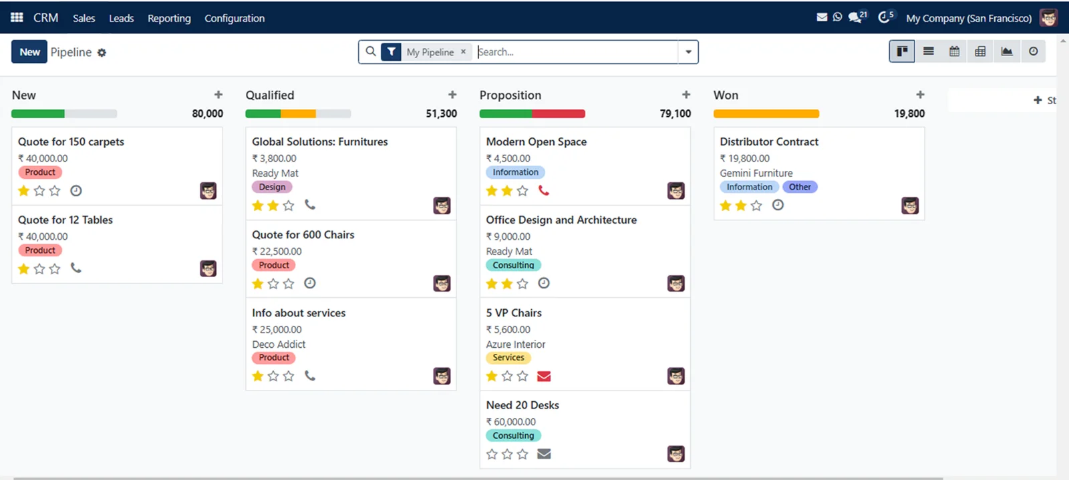Open the Reporting menu
The height and width of the screenshot is (480, 1069).
point(169,18)
